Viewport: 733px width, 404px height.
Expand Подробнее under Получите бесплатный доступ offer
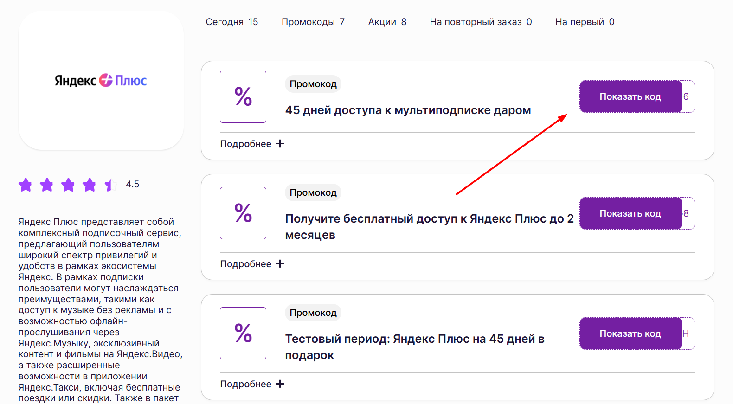pos(252,264)
